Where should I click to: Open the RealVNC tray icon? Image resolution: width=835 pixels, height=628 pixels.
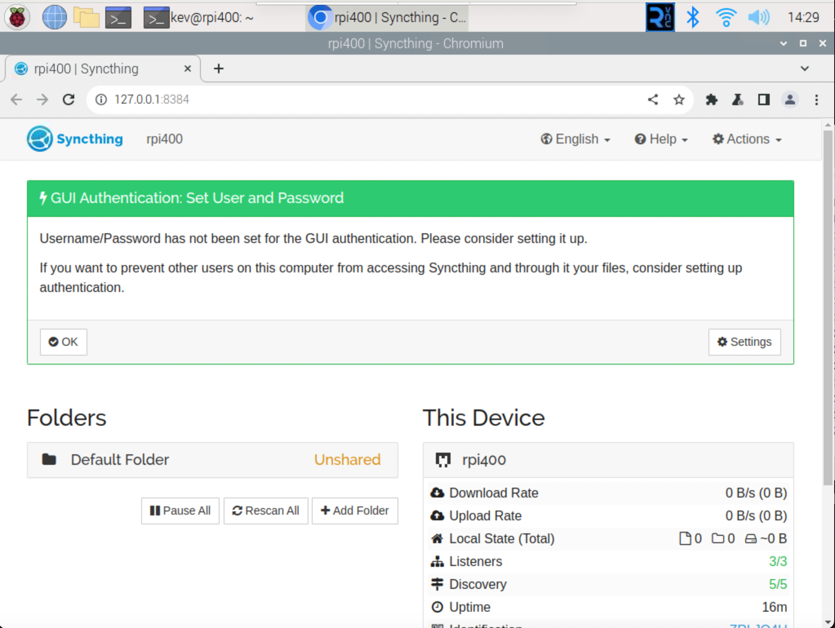click(660, 18)
